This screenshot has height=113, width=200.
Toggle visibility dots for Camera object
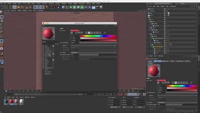pos(166,11)
